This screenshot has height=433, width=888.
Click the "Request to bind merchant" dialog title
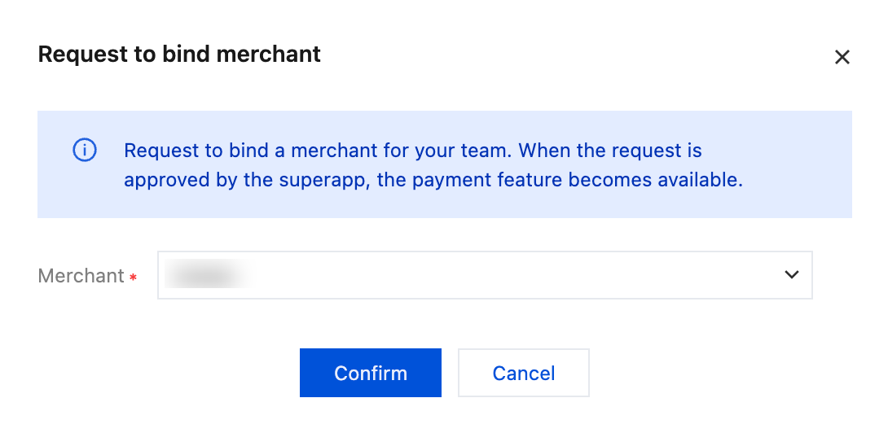(179, 55)
